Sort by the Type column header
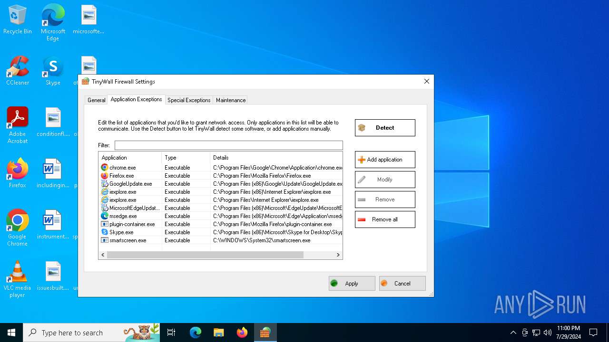The width and height of the screenshot is (609, 342). 186,158
